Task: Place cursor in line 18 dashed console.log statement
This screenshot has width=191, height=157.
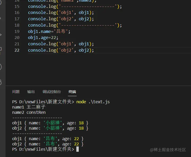Action: pos(75,25)
